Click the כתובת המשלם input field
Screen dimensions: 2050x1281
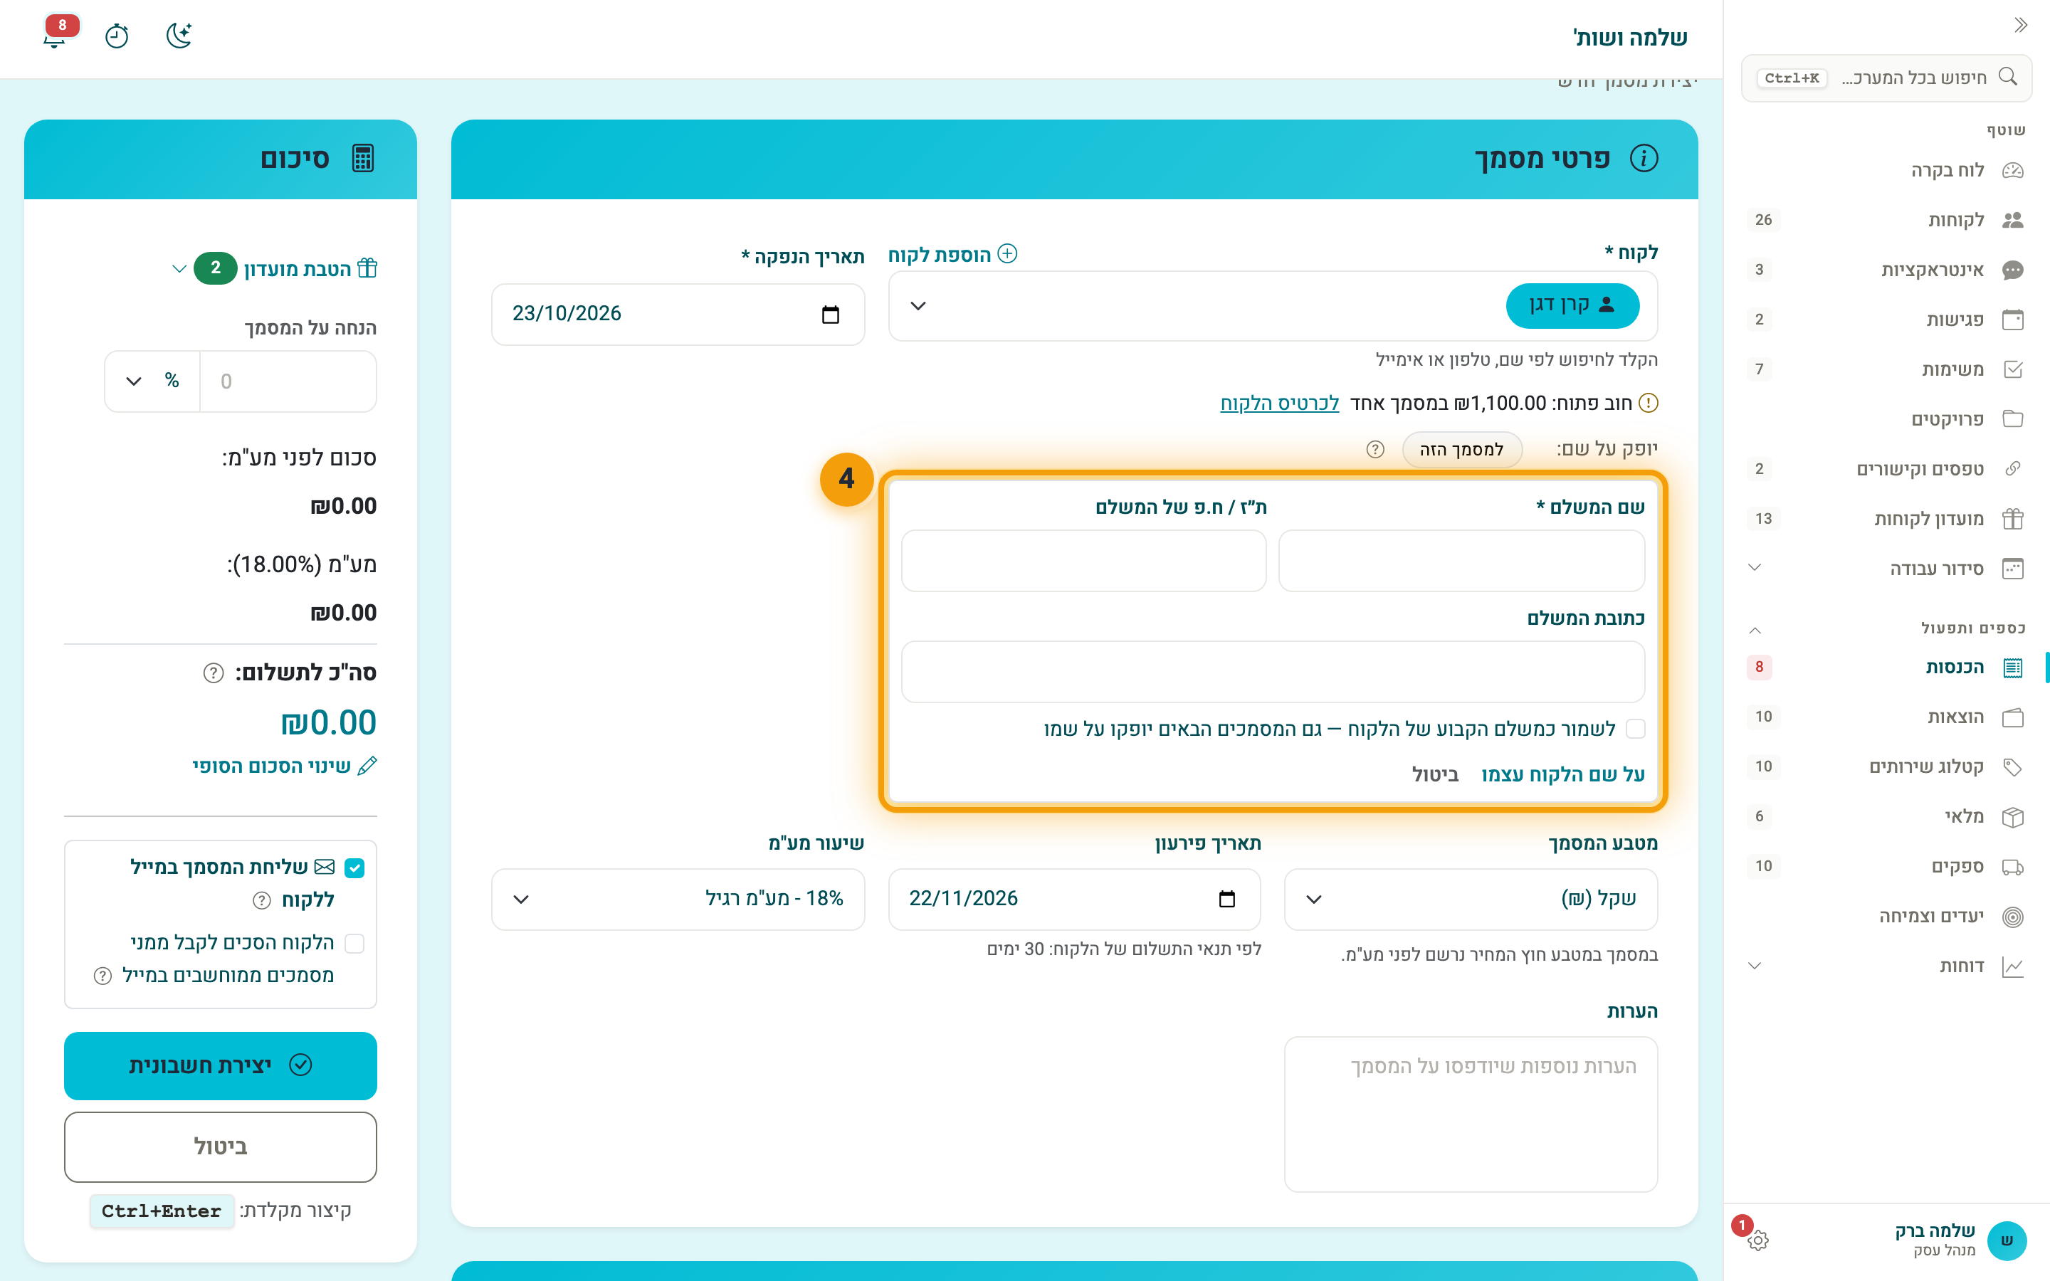pyautogui.click(x=1273, y=672)
